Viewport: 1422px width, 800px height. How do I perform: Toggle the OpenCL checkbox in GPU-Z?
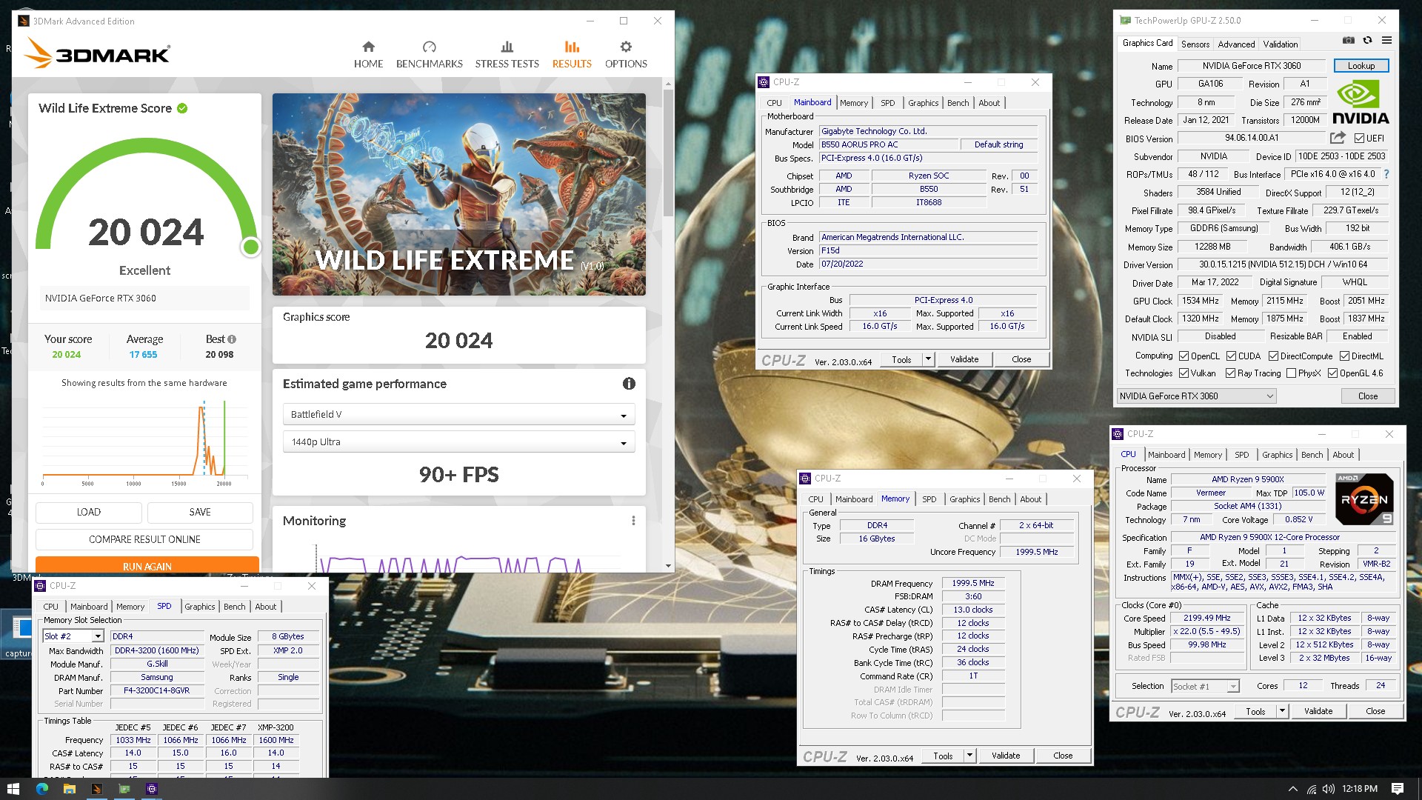tap(1184, 356)
